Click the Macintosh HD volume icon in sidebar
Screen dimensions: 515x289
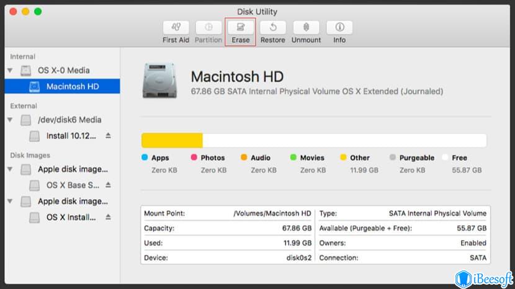point(35,87)
